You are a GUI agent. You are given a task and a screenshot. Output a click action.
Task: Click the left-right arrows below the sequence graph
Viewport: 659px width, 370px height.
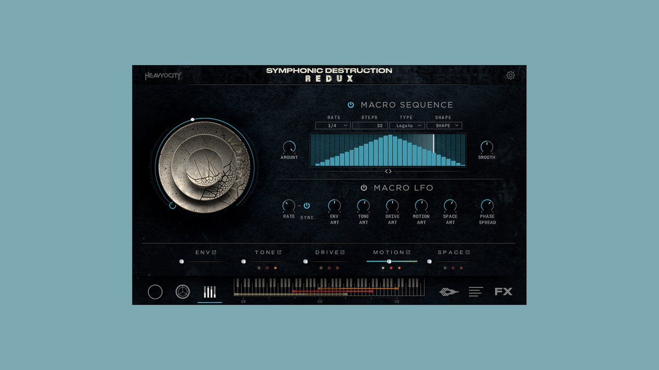(388, 172)
